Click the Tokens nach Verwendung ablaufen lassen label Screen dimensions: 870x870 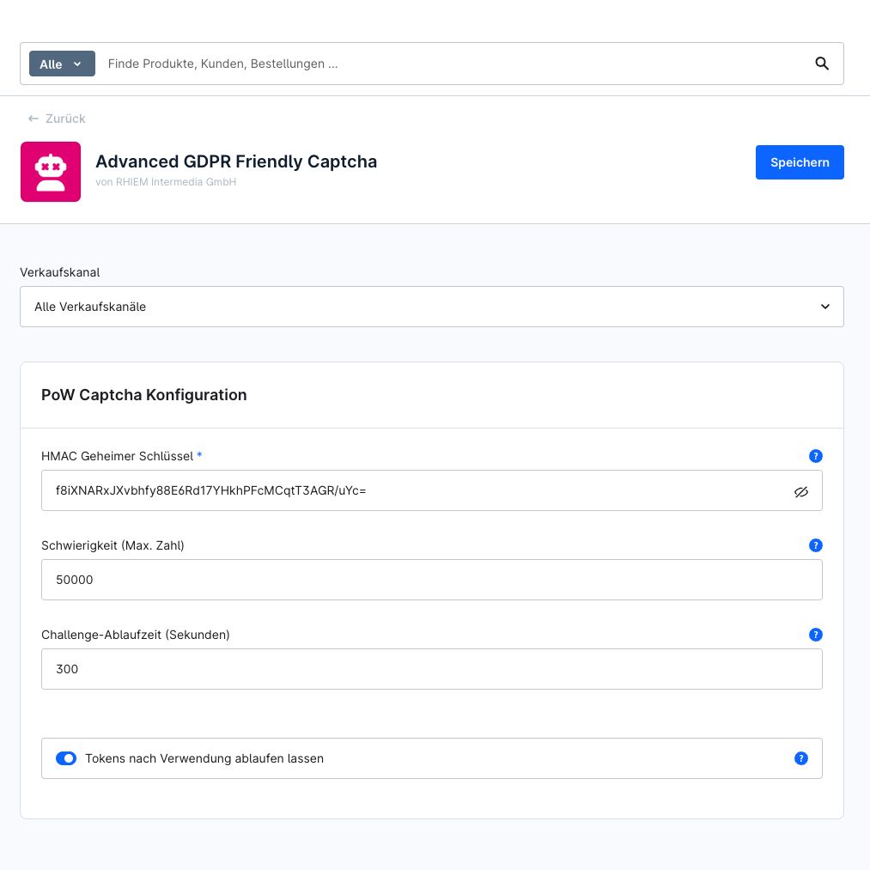tap(204, 758)
